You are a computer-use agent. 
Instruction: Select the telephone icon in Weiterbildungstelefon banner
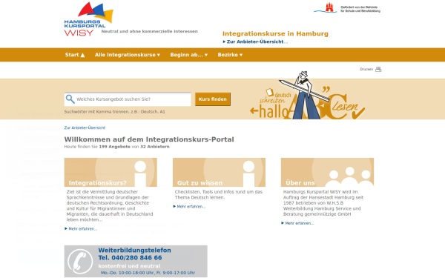(x=80, y=261)
